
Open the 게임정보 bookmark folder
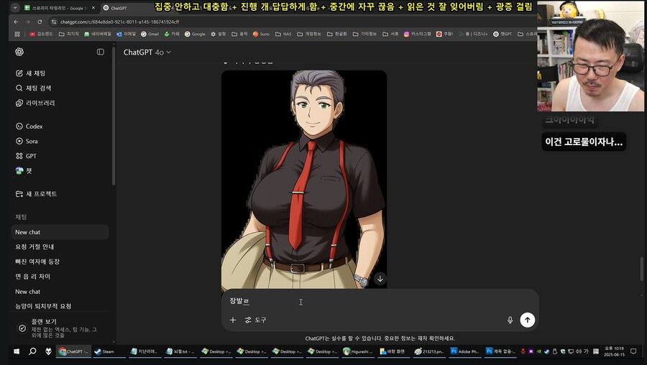pos(309,34)
